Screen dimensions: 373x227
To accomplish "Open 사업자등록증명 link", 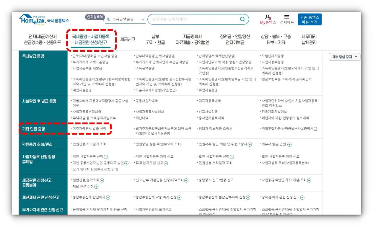I will point(273,62).
